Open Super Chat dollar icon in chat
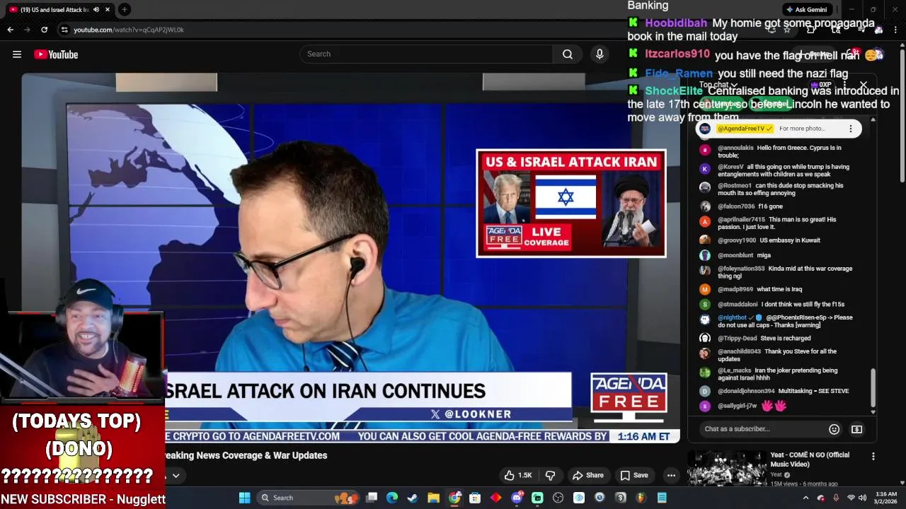906x509 pixels. pyautogui.click(x=856, y=429)
